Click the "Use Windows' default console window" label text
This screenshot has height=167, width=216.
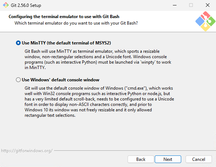[x=61, y=80]
